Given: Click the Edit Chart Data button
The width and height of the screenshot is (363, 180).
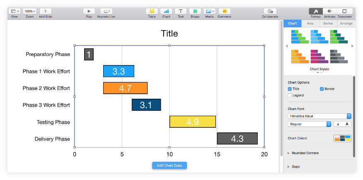Looking at the screenshot, I should pyautogui.click(x=169, y=165).
